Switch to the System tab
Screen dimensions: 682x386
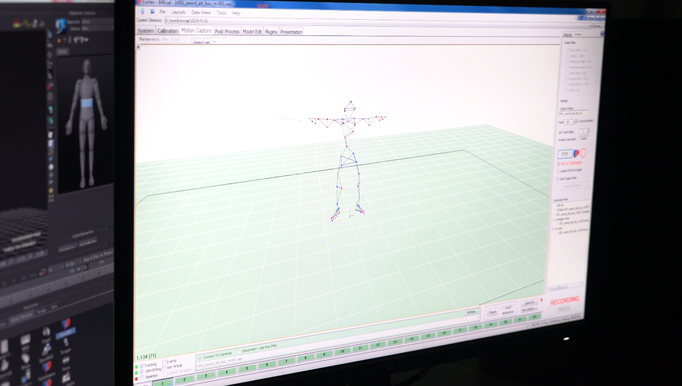[145, 31]
